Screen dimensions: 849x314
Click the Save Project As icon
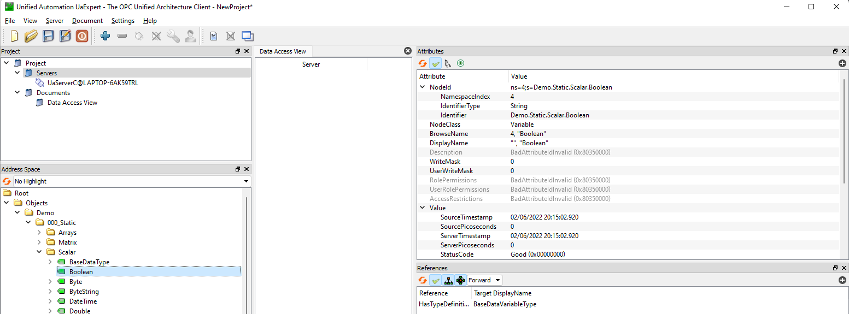(x=65, y=36)
